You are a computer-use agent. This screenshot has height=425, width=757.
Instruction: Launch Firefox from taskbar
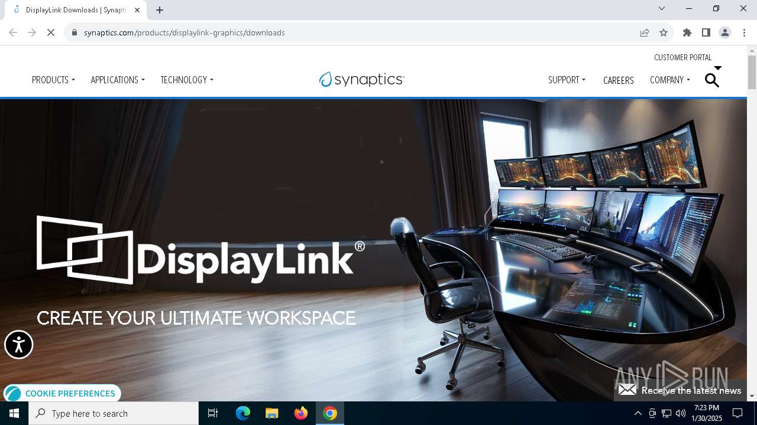click(x=301, y=413)
